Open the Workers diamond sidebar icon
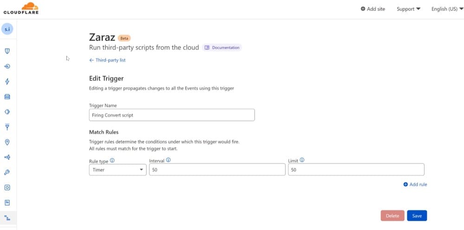 click(x=7, y=112)
